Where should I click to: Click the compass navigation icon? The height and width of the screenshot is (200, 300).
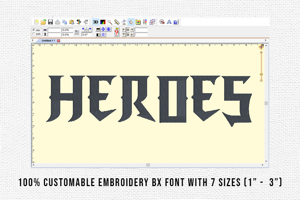pyautogui.click(x=261, y=47)
